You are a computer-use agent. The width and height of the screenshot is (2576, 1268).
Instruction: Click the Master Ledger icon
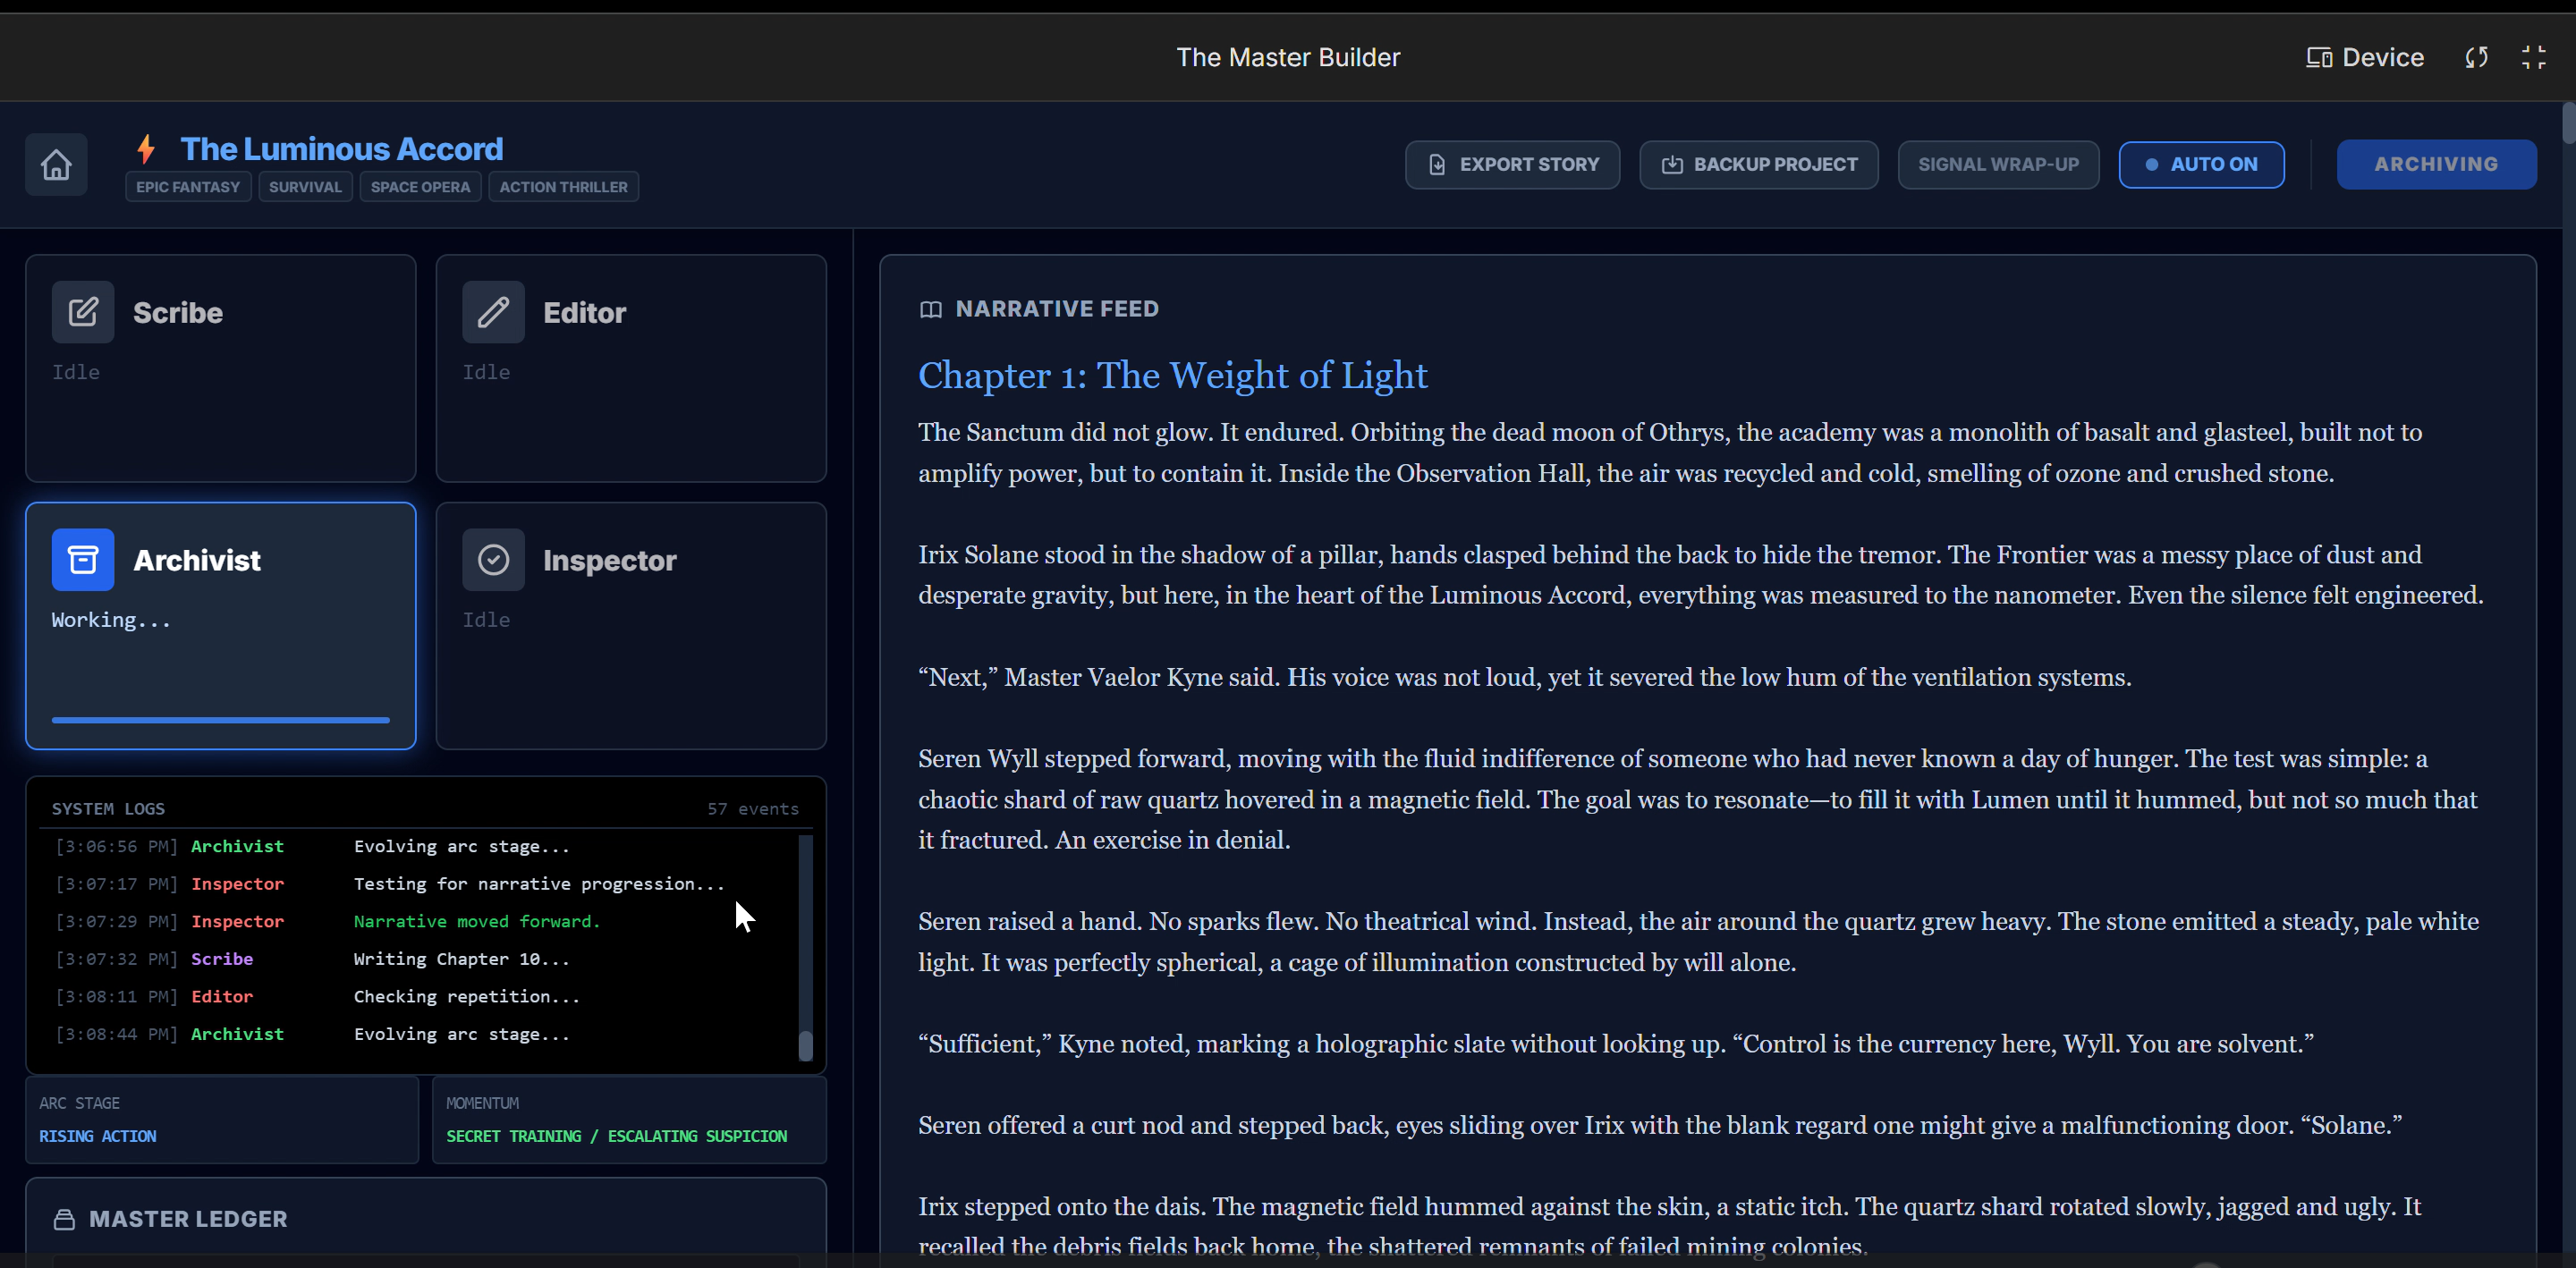pyautogui.click(x=64, y=1219)
